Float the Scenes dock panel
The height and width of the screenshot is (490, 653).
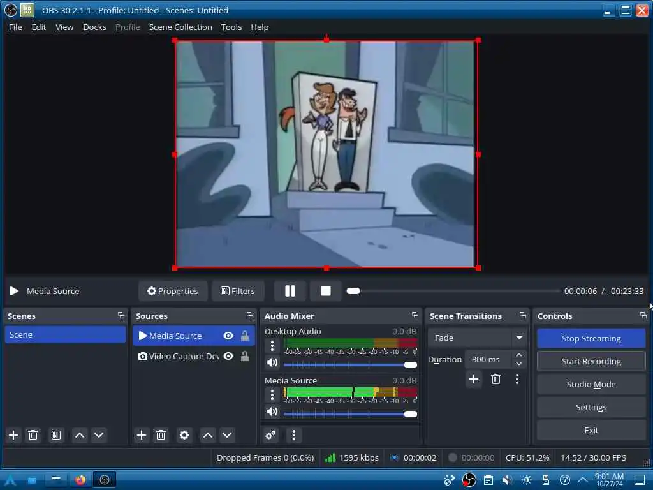point(121,315)
